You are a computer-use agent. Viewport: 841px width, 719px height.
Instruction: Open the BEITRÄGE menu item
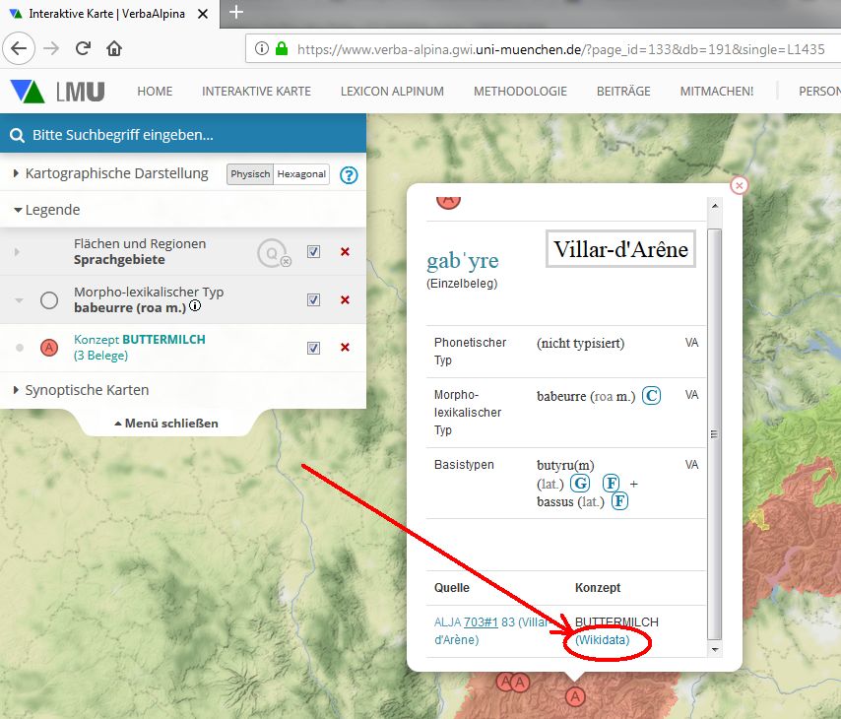623,92
